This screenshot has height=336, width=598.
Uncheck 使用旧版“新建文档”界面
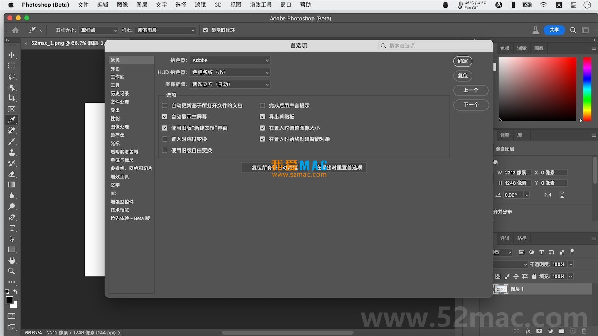[165, 128]
